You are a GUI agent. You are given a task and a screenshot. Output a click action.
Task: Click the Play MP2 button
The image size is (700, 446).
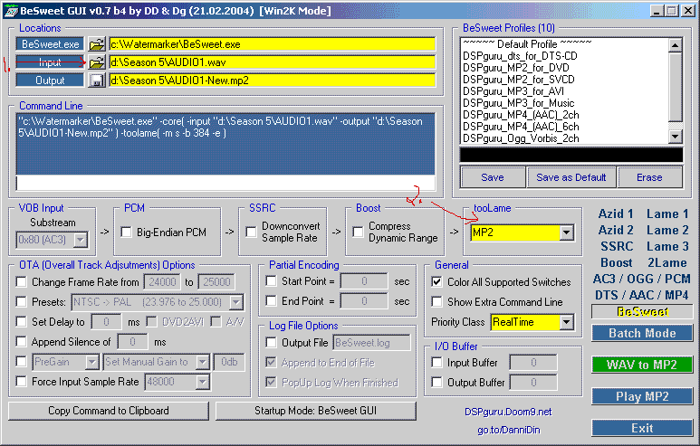[x=642, y=396]
